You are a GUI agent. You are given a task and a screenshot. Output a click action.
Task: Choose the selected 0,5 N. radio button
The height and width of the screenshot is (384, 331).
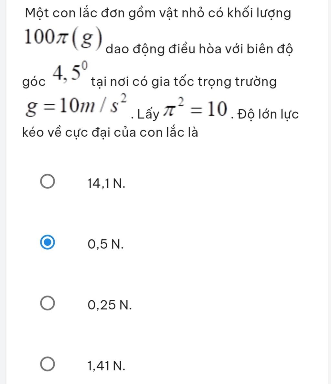tap(47, 242)
